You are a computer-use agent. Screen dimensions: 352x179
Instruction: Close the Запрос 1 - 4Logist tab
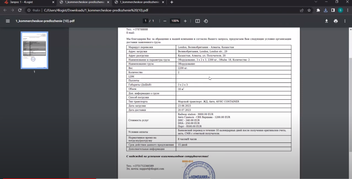[53, 2]
